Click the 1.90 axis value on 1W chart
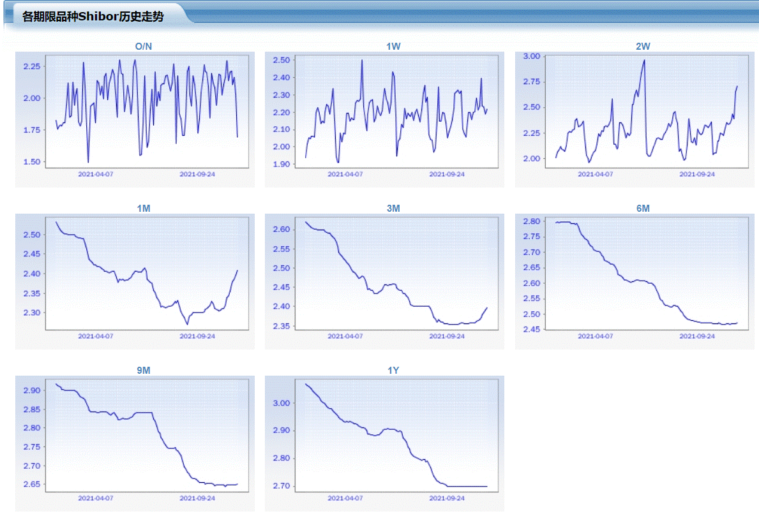 [x=282, y=164]
